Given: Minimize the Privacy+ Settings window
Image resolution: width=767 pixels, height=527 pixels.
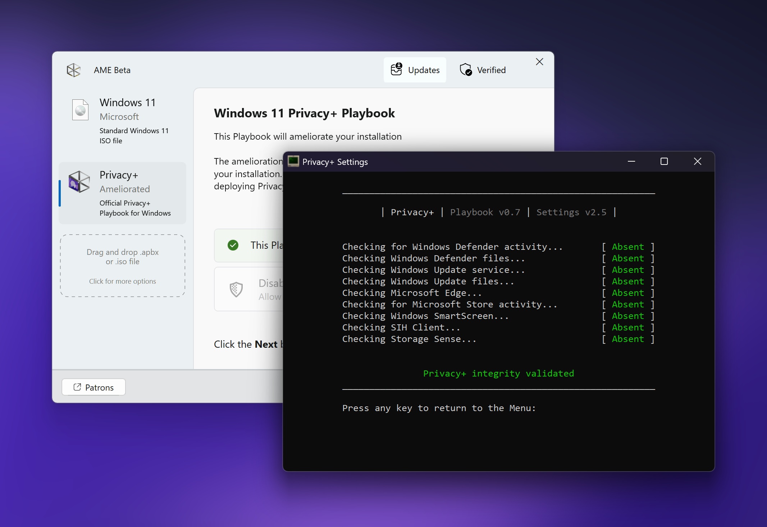Looking at the screenshot, I should tap(631, 161).
